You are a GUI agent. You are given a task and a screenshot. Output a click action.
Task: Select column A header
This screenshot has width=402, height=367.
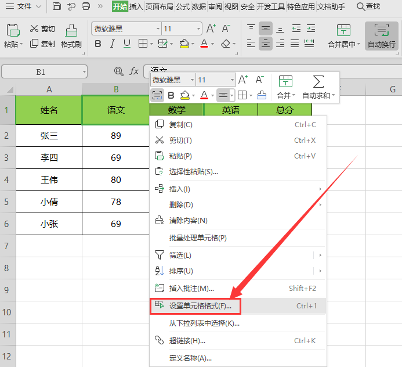[x=49, y=89]
